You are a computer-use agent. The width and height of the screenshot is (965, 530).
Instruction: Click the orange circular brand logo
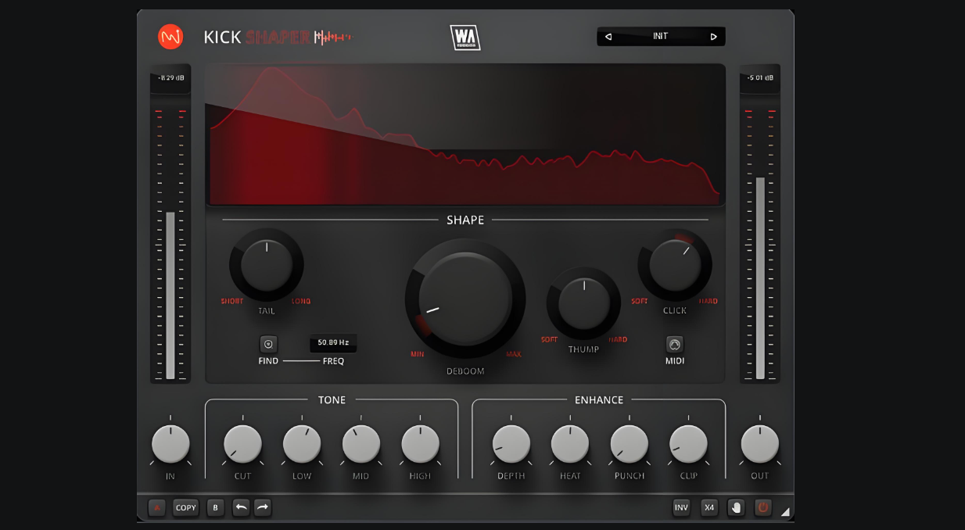point(170,37)
